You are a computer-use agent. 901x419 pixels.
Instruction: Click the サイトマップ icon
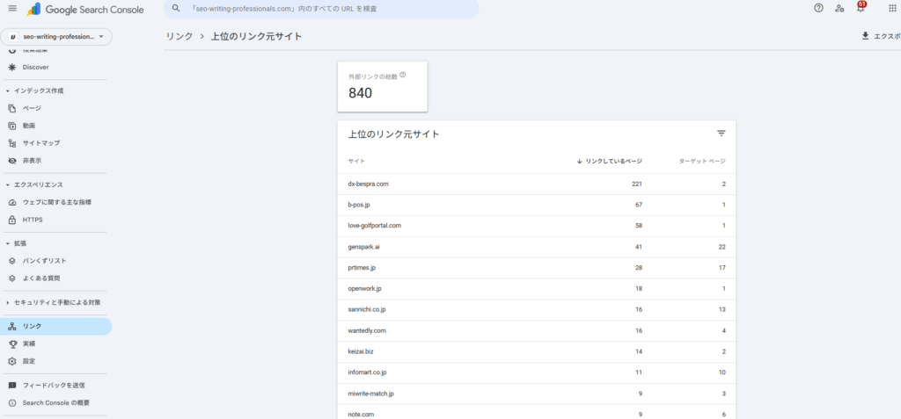(x=12, y=143)
